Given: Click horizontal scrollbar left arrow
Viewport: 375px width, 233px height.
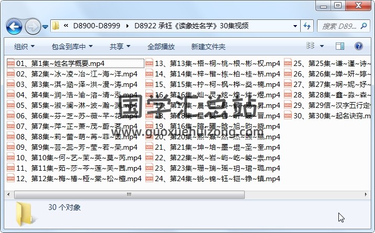Looking at the screenshot, I should pos(8,194).
